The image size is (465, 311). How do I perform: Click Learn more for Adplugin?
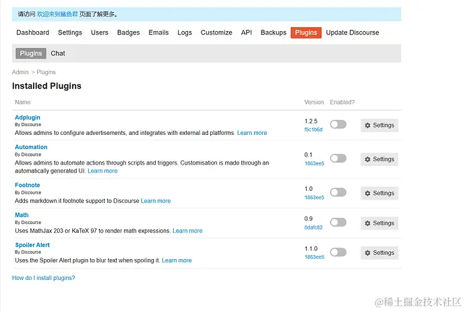pyautogui.click(x=252, y=133)
